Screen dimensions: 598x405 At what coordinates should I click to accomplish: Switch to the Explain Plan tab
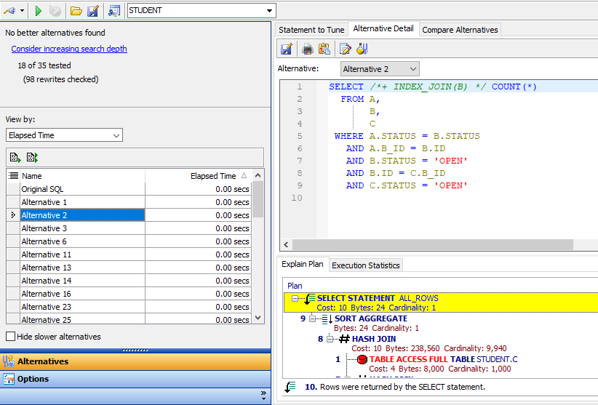(x=303, y=264)
